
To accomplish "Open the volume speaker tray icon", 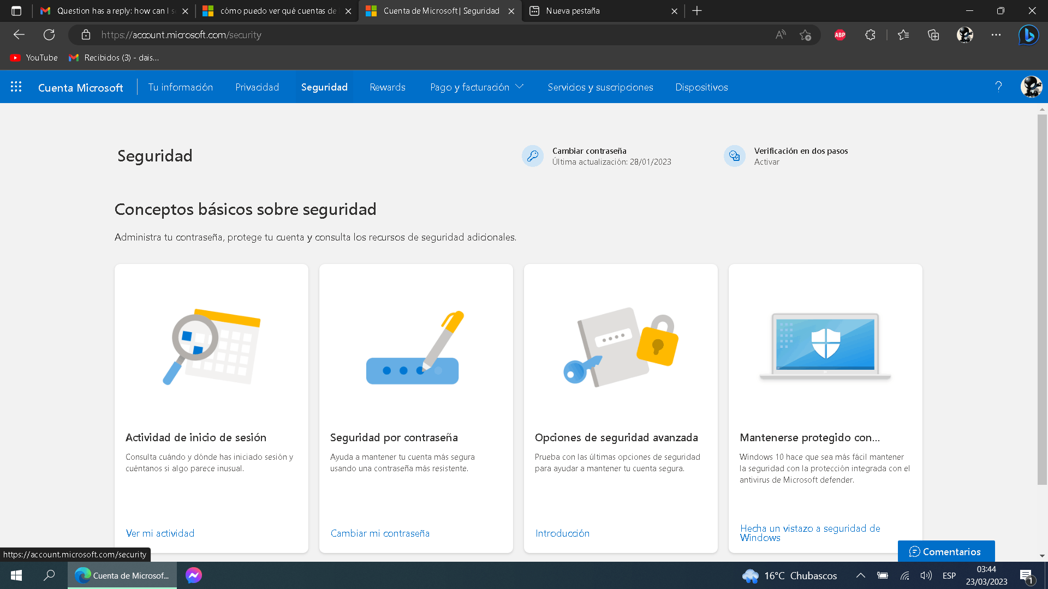I will coord(926,575).
